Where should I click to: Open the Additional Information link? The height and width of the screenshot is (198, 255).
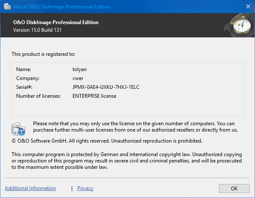(x=30, y=188)
